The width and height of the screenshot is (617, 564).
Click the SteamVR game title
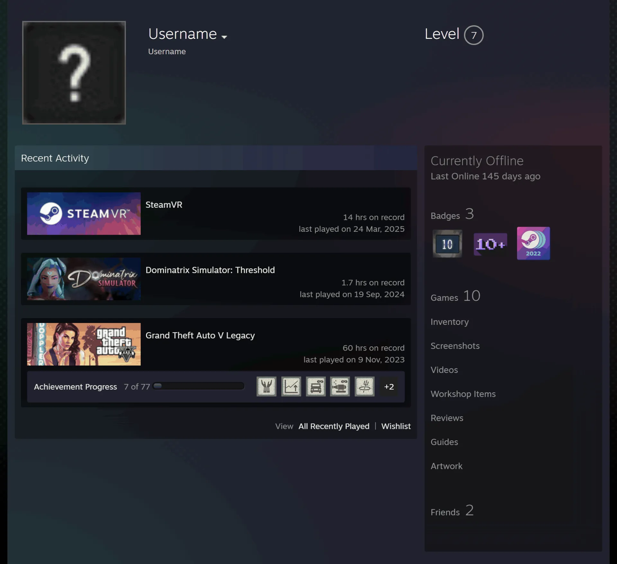[x=164, y=205]
